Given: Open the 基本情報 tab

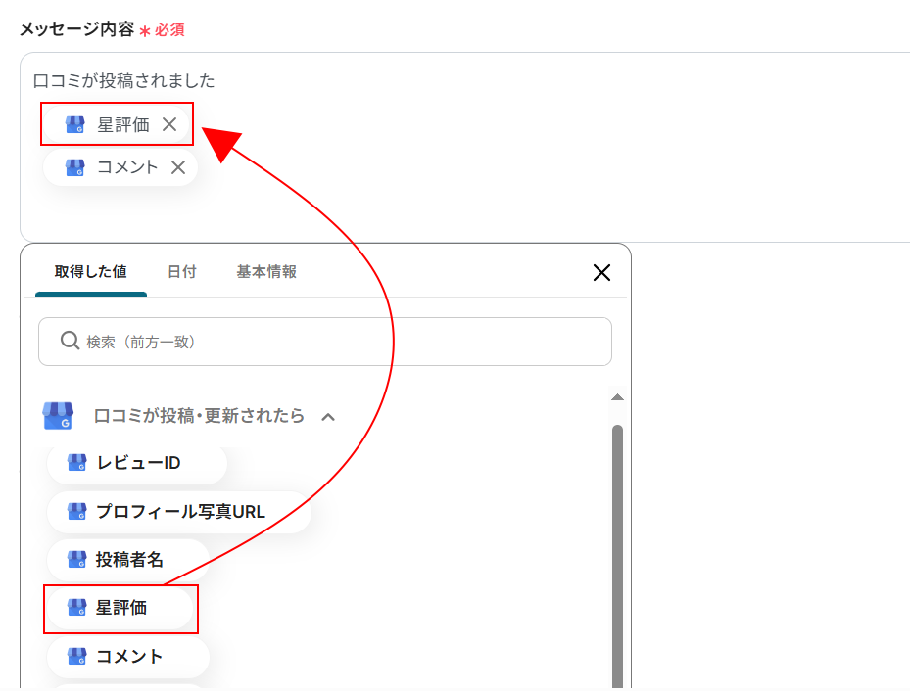Looking at the screenshot, I should click(x=266, y=272).
